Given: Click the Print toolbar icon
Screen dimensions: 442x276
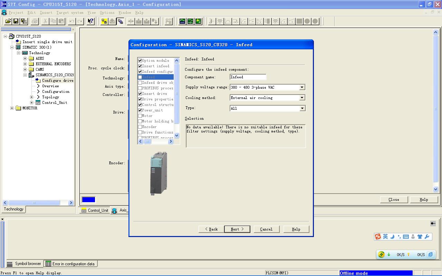Looking at the screenshot, I should [x=34, y=21].
